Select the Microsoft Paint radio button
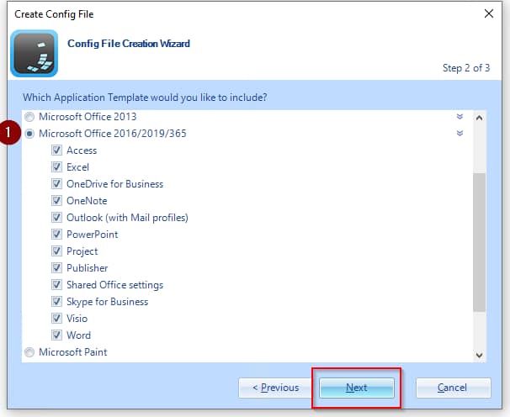The image size is (510, 417). (31, 352)
